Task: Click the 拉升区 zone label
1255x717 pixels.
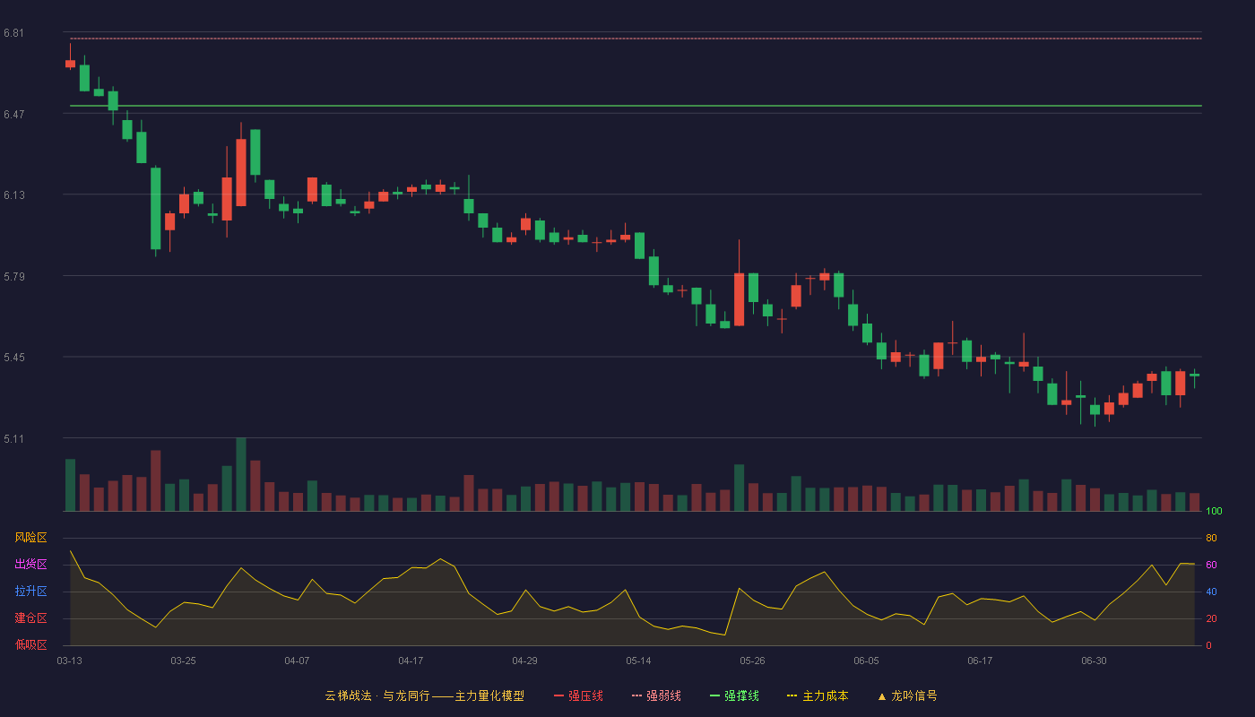Action: tap(30, 592)
